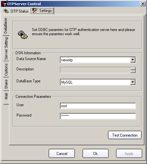Click the Password label

tap(24, 115)
